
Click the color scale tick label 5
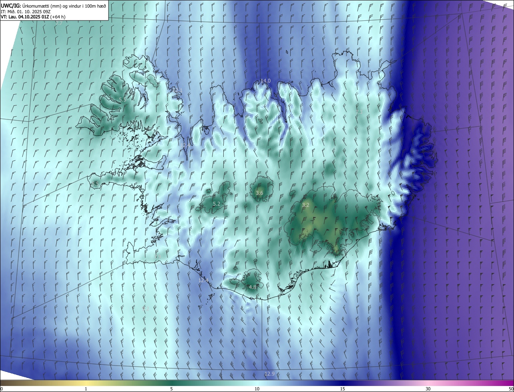point(171,389)
